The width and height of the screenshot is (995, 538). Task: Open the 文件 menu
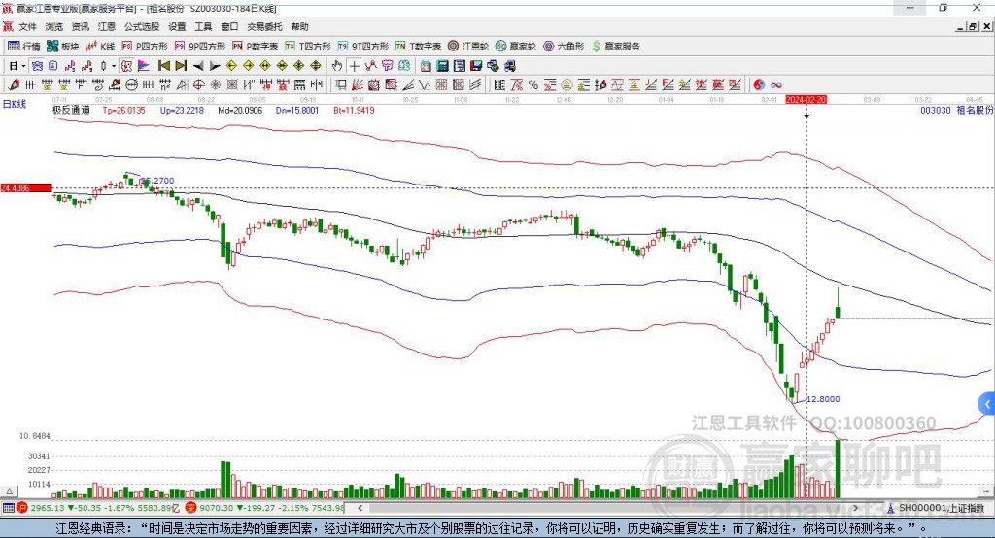pyautogui.click(x=27, y=26)
